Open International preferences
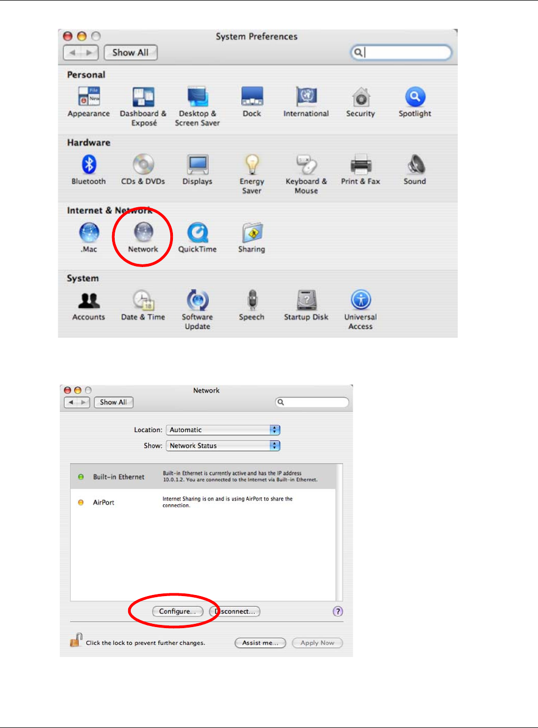This screenshot has height=728, width=538. click(x=306, y=102)
